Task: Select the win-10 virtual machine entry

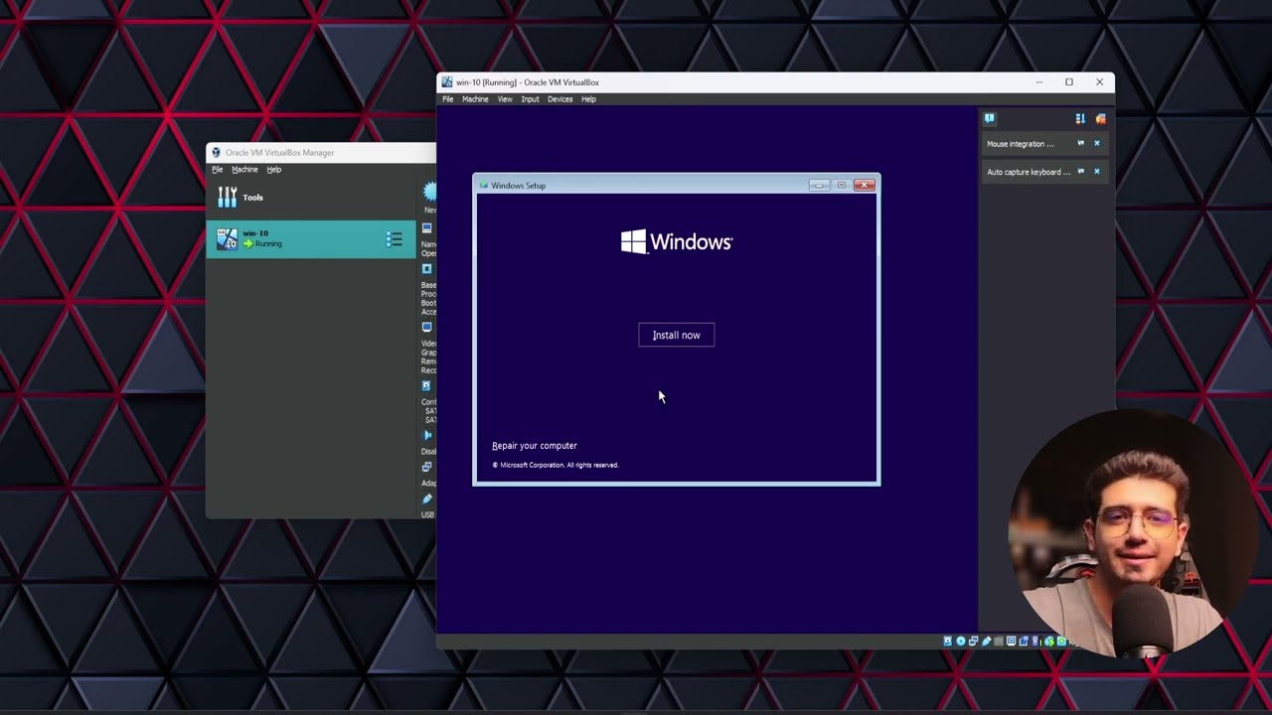Action: pyautogui.click(x=311, y=239)
